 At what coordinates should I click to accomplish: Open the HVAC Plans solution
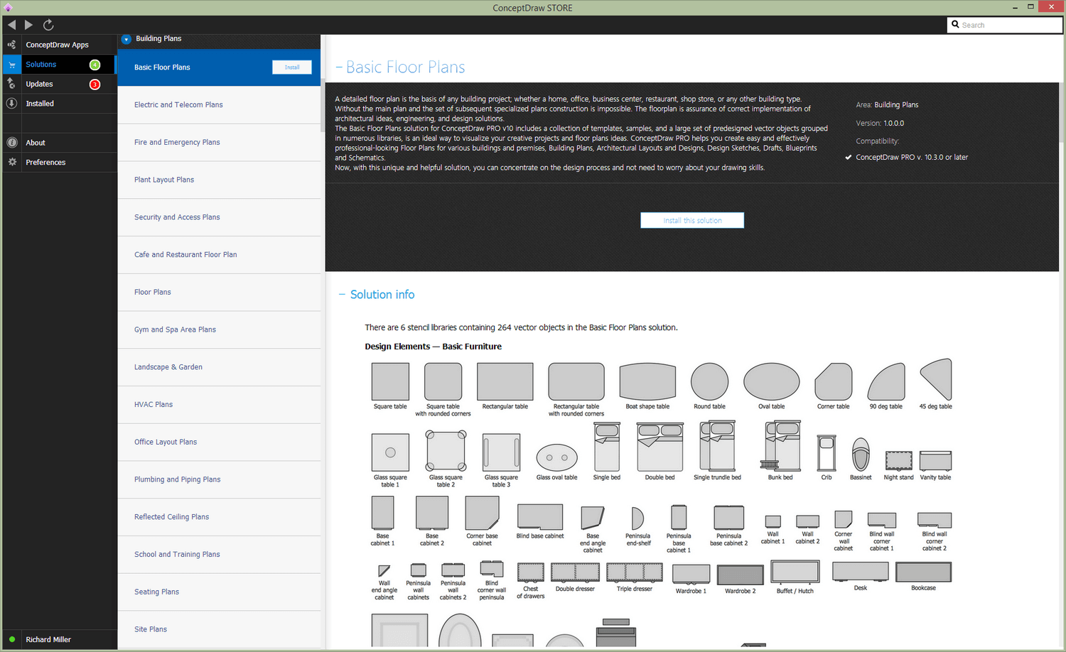[219, 405]
